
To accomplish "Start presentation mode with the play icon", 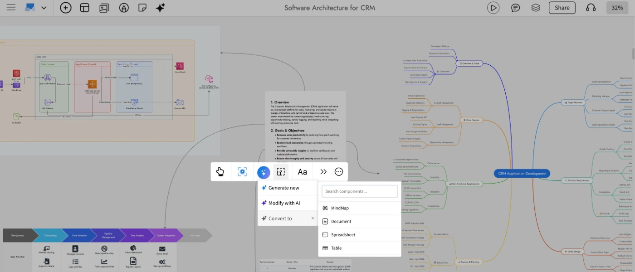I will click(493, 8).
